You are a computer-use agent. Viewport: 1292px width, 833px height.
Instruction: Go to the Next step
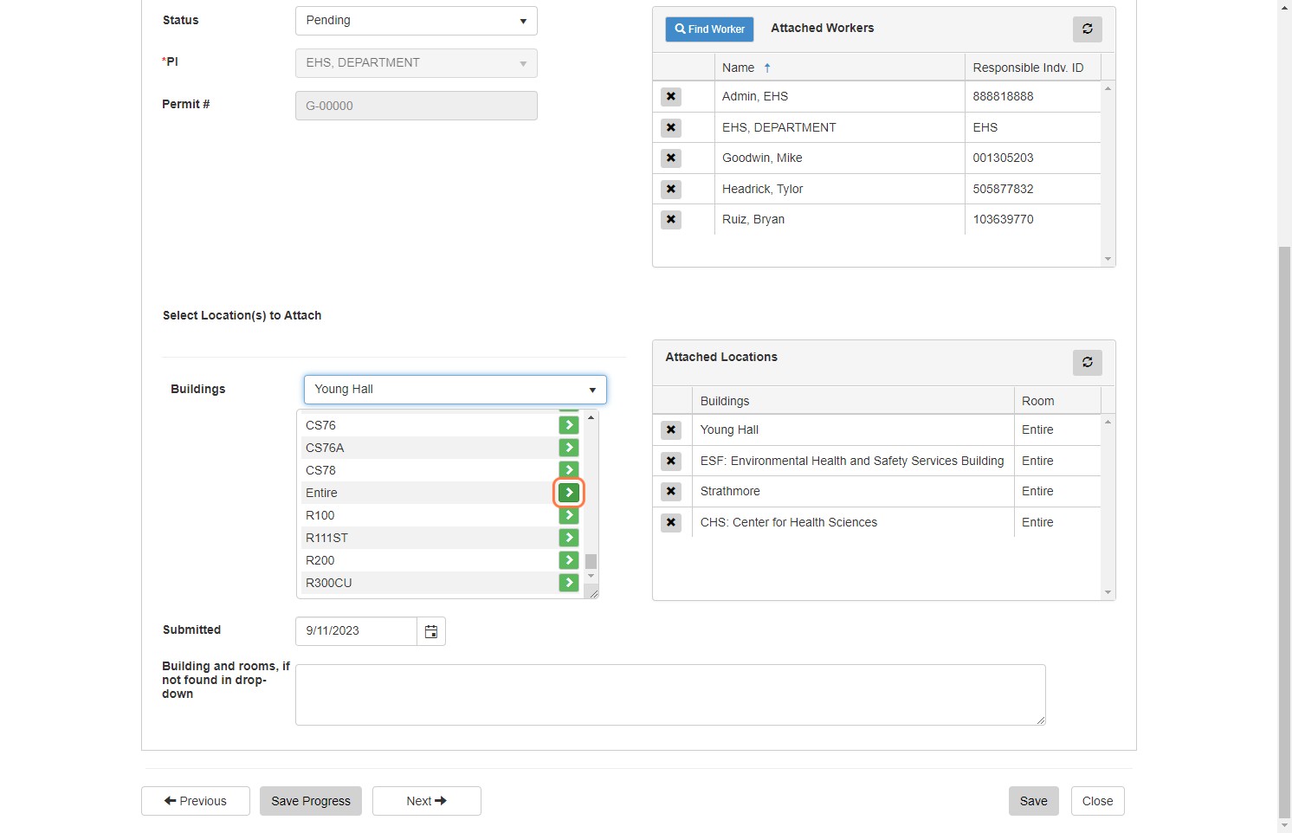427,801
